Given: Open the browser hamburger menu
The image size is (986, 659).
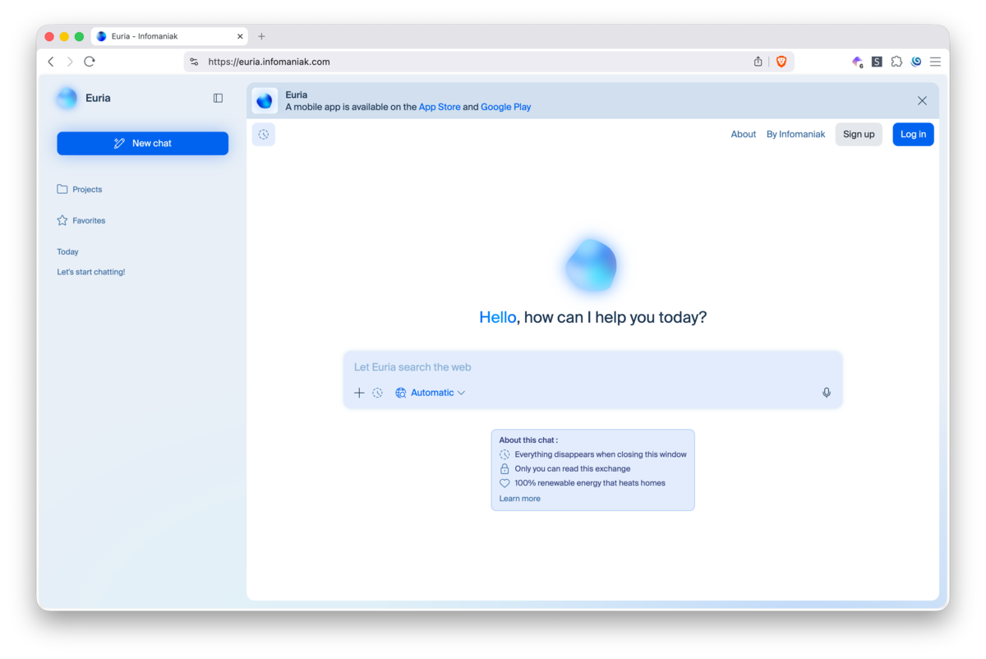Looking at the screenshot, I should (935, 62).
